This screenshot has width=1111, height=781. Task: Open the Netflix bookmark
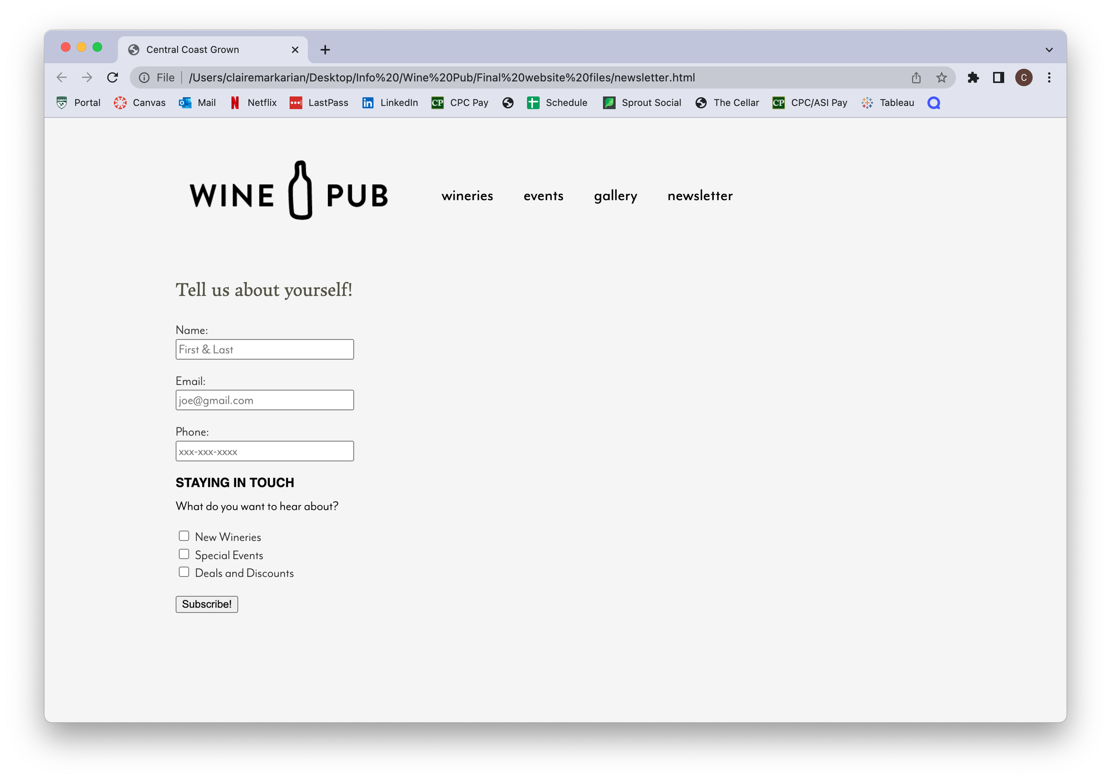(254, 103)
